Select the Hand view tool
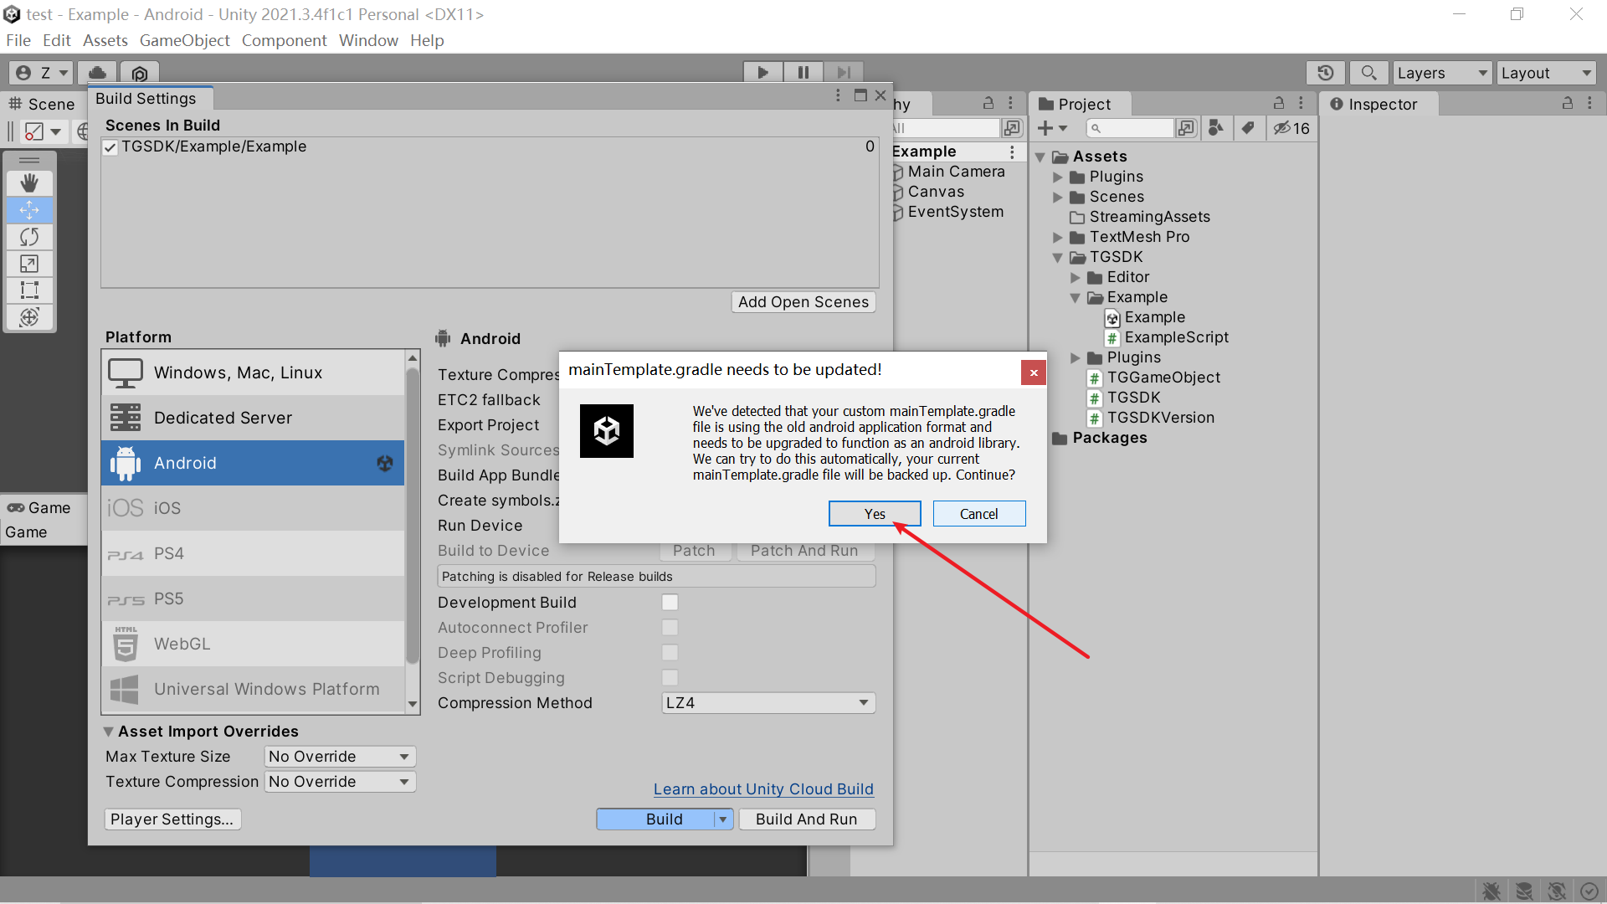The image size is (1607, 904). [x=29, y=182]
